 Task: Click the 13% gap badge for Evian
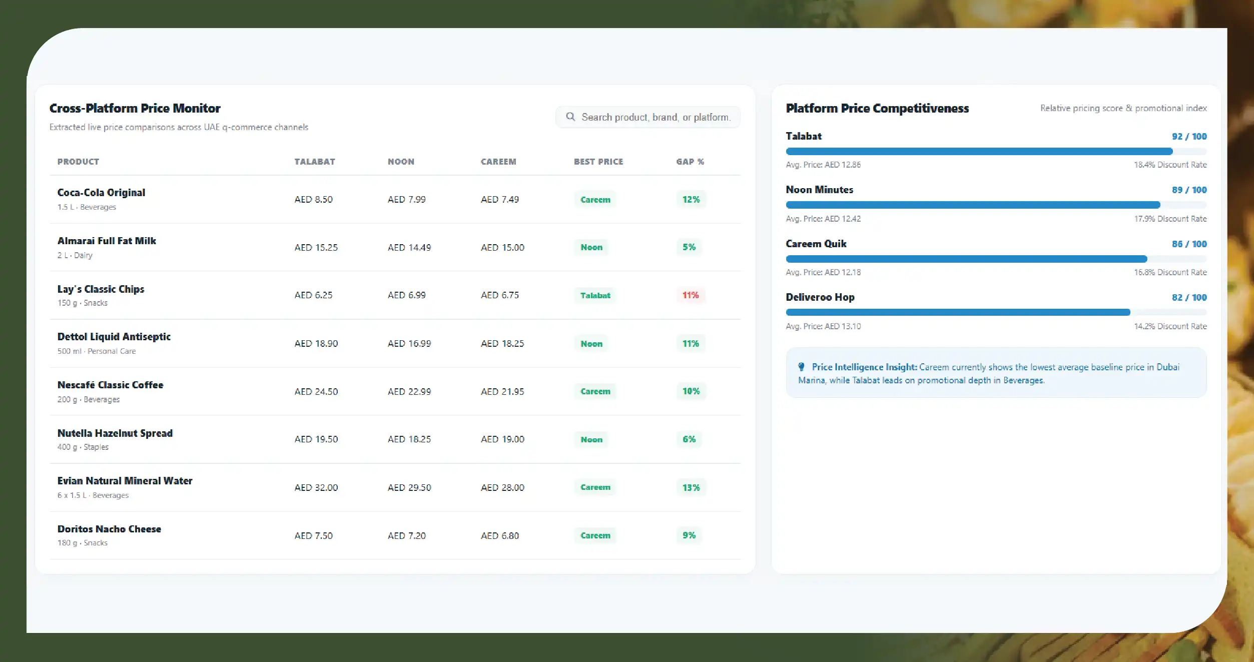pyautogui.click(x=691, y=487)
